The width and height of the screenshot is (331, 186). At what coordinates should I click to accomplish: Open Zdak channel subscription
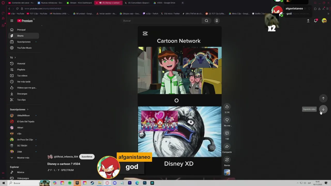point(24,152)
